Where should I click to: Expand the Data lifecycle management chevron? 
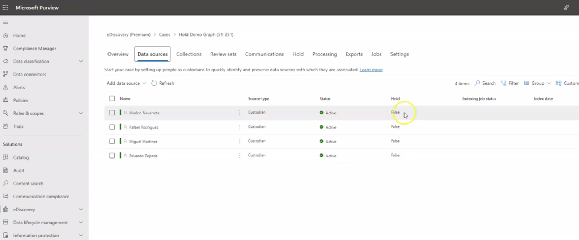click(x=81, y=222)
